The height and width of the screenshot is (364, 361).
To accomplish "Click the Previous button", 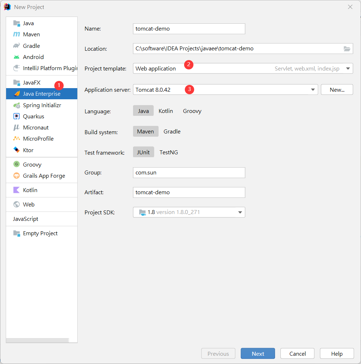I will [x=218, y=354].
